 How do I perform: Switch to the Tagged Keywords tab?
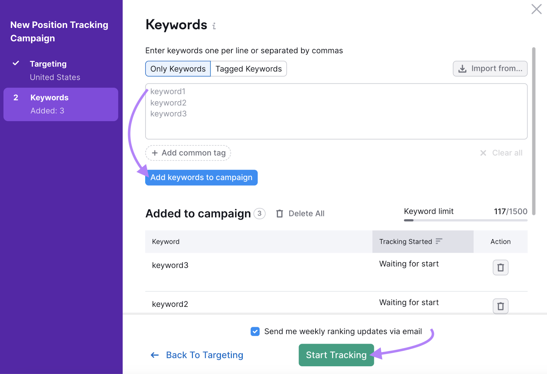[x=249, y=69]
